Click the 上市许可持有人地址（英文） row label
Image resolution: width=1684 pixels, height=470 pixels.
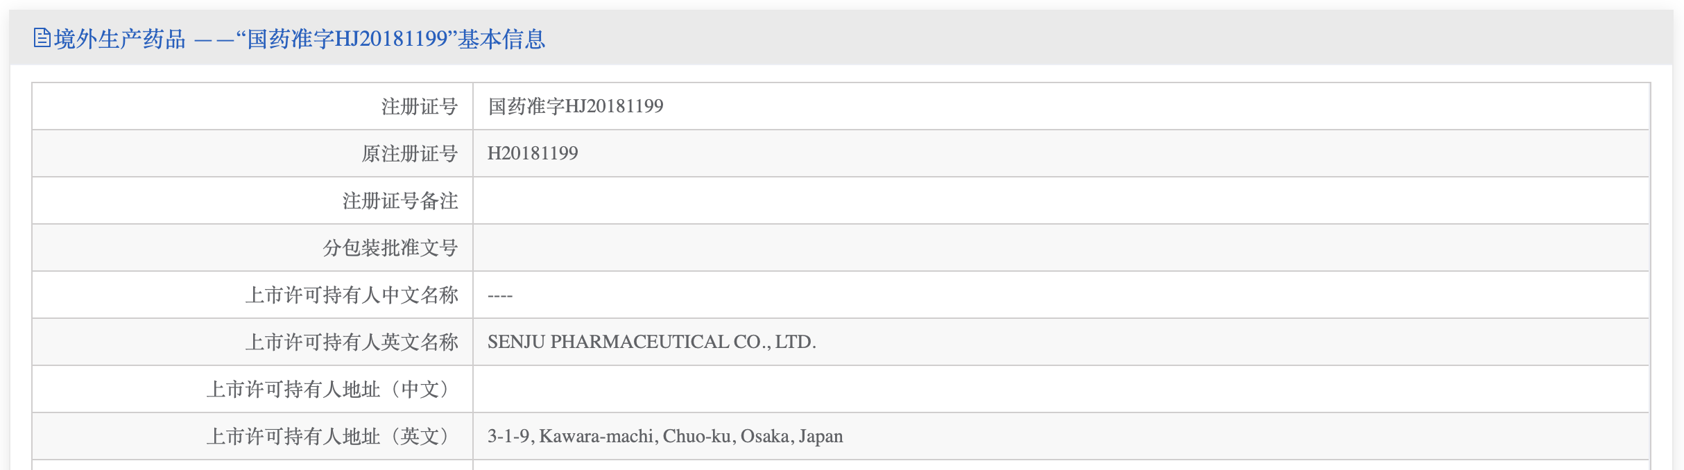click(x=332, y=436)
